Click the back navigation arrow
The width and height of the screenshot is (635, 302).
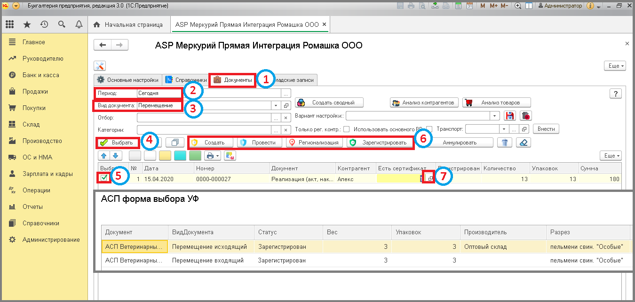pyautogui.click(x=103, y=45)
